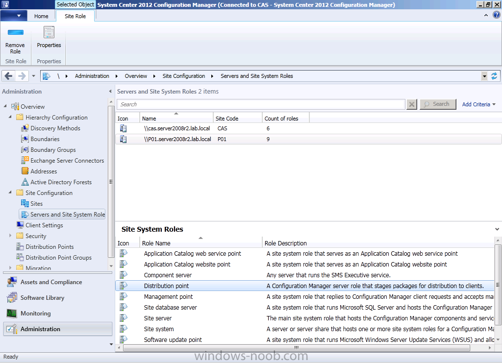The height and width of the screenshot is (363, 502).
Task: Click the navigation tree vertical scrollbar
Action: coord(111,182)
